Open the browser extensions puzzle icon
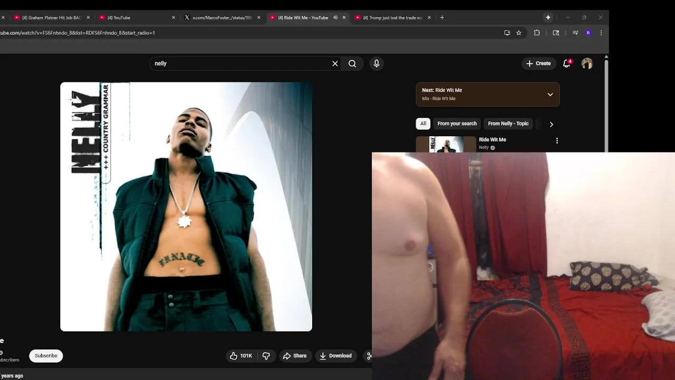 pos(537,33)
